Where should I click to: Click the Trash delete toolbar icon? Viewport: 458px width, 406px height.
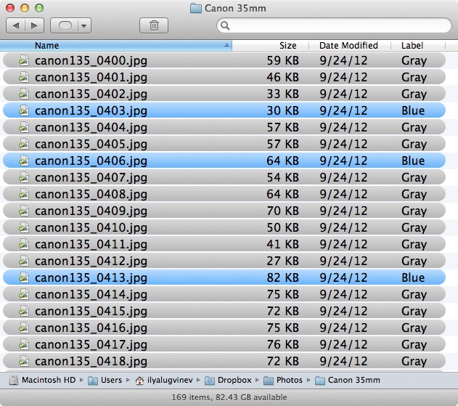point(154,25)
